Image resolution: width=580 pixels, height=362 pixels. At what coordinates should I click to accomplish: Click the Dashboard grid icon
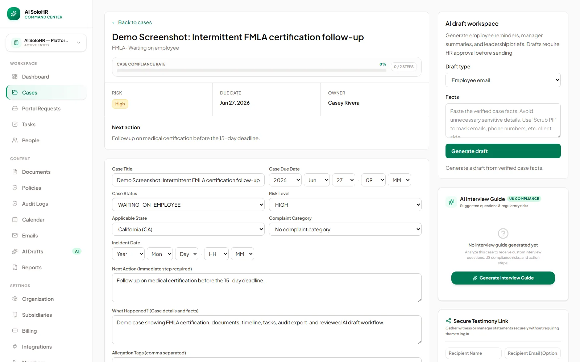coord(15,76)
